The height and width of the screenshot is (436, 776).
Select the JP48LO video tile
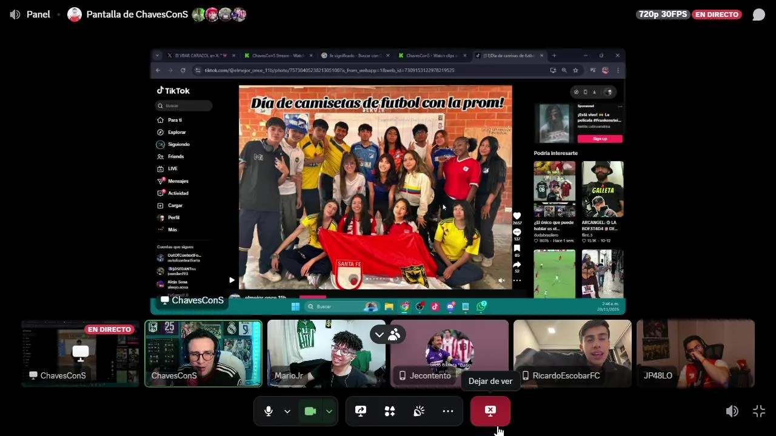[x=695, y=353]
